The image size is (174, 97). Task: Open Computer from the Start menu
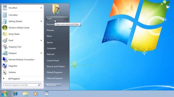point(51,48)
